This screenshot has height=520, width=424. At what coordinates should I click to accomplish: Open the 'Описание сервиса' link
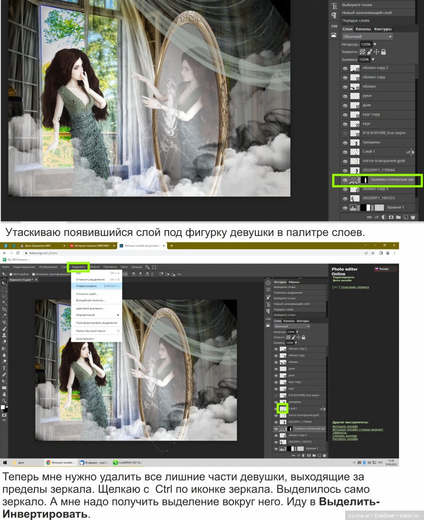click(x=355, y=287)
